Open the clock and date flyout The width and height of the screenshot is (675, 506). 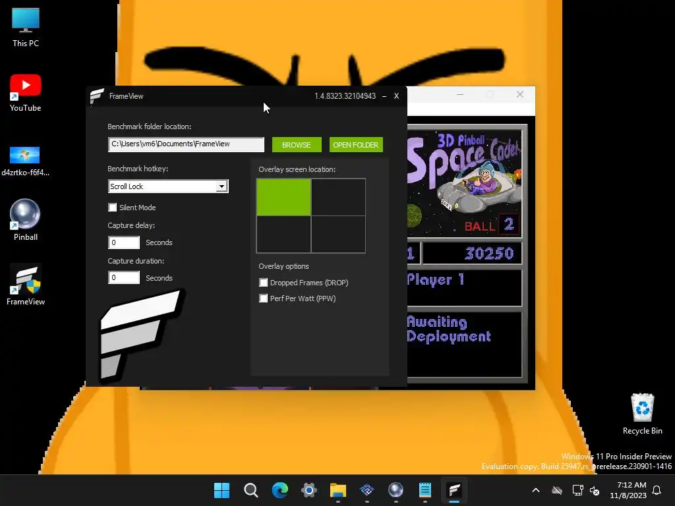628,490
